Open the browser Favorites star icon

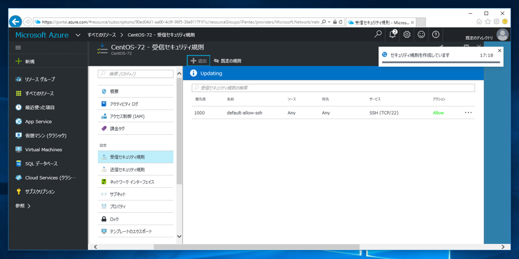(x=488, y=22)
